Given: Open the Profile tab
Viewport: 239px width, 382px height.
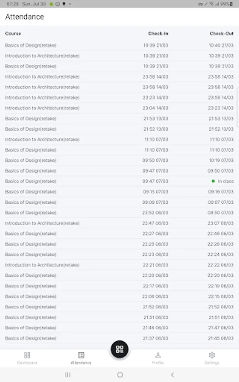Looking at the screenshot, I should click(x=158, y=358).
